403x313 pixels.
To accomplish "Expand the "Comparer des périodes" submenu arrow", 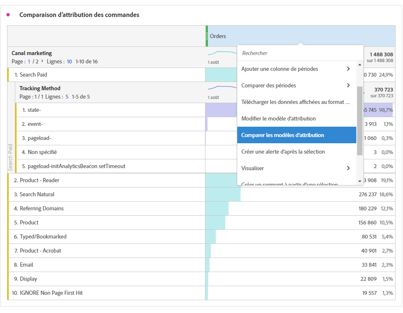I will pos(348,85).
